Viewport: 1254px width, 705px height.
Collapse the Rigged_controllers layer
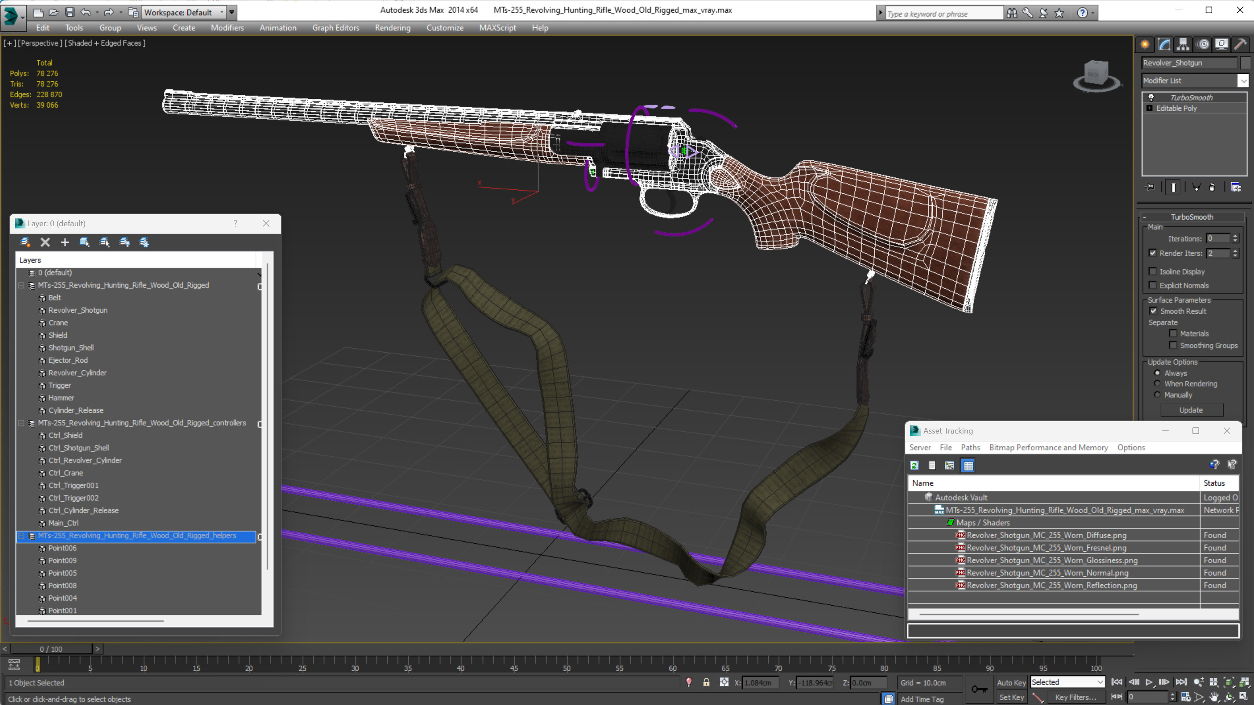coord(22,423)
